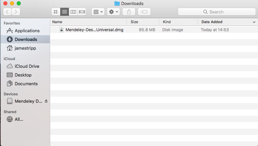Open Applications in the sidebar
Viewport: 258px width, 146px height.
point(25,31)
